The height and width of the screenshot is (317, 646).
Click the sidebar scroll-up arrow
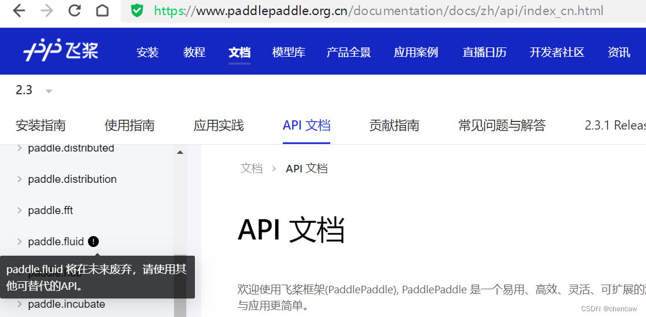(180, 153)
